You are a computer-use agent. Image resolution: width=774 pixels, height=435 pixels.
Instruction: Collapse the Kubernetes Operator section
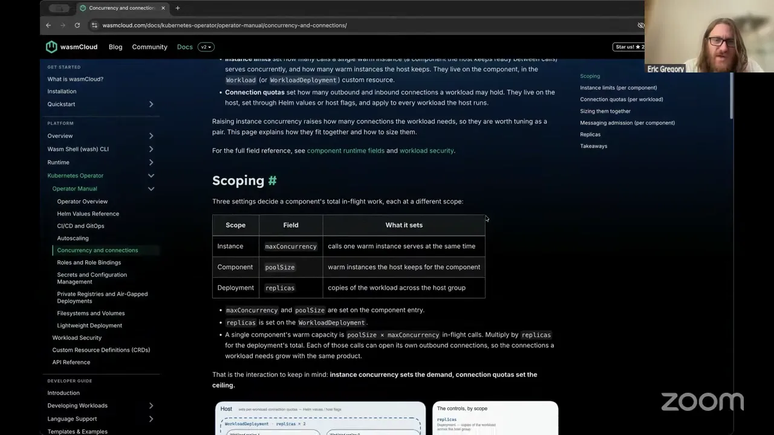point(151,176)
